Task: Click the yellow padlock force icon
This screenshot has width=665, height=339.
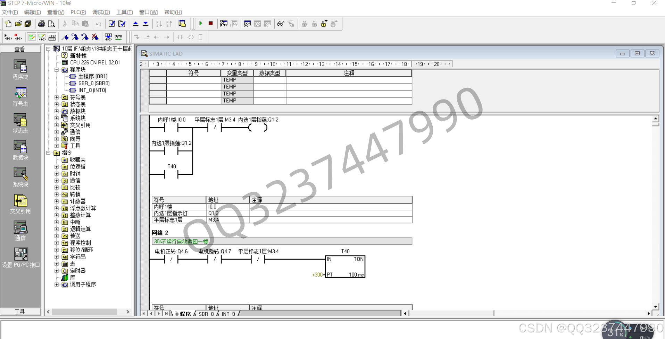Action: (x=324, y=24)
